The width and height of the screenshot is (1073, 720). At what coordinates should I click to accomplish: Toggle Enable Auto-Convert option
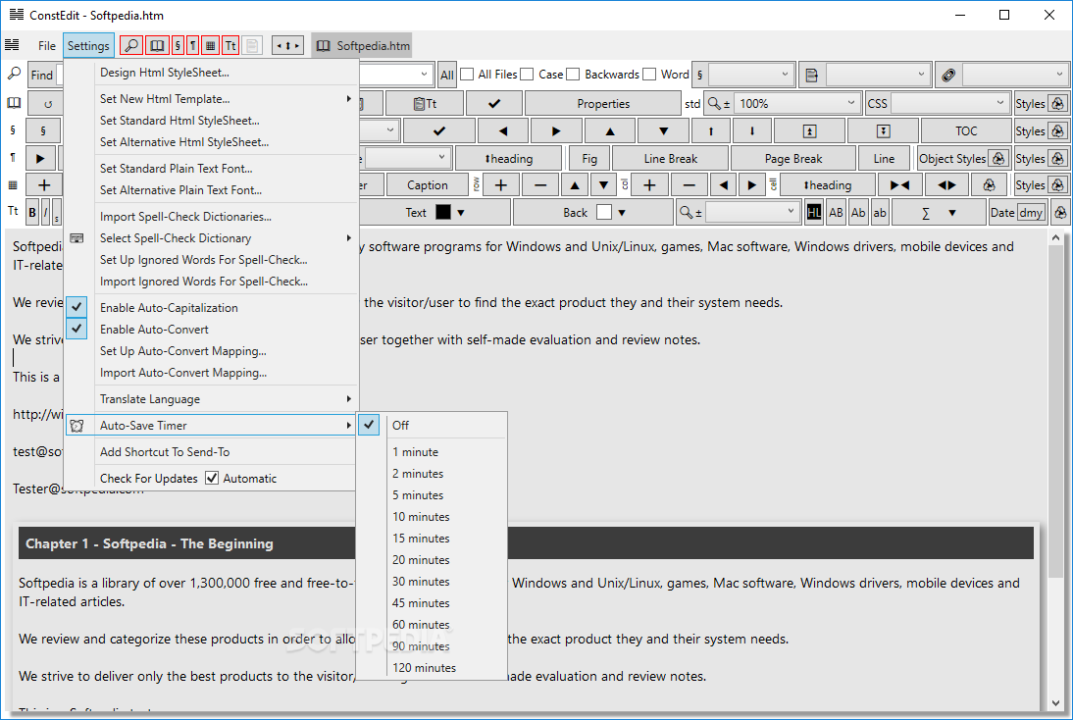coord(210,330)
